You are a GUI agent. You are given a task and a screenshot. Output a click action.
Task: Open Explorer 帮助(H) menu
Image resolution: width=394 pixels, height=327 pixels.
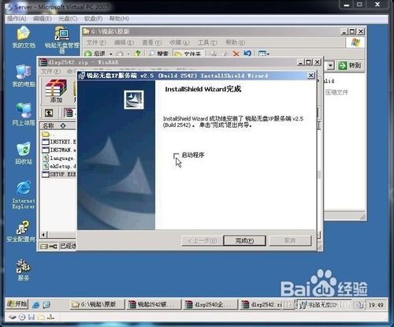(236, 43)
